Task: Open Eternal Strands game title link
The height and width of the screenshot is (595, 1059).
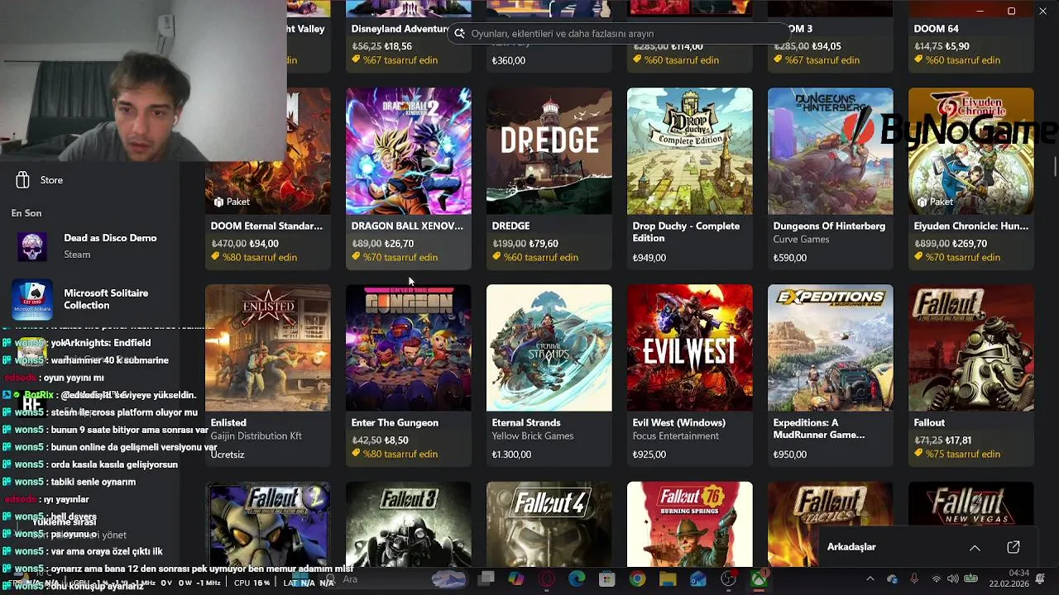Action: point(526,422)
